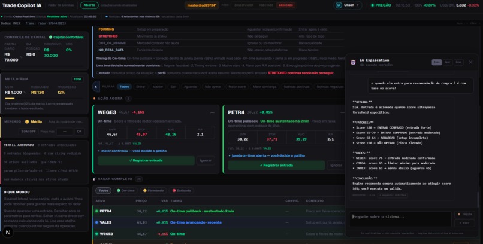The image size is (483, 244).
Task: Filter decisions by Sair
Action: (x=173, y=87)
